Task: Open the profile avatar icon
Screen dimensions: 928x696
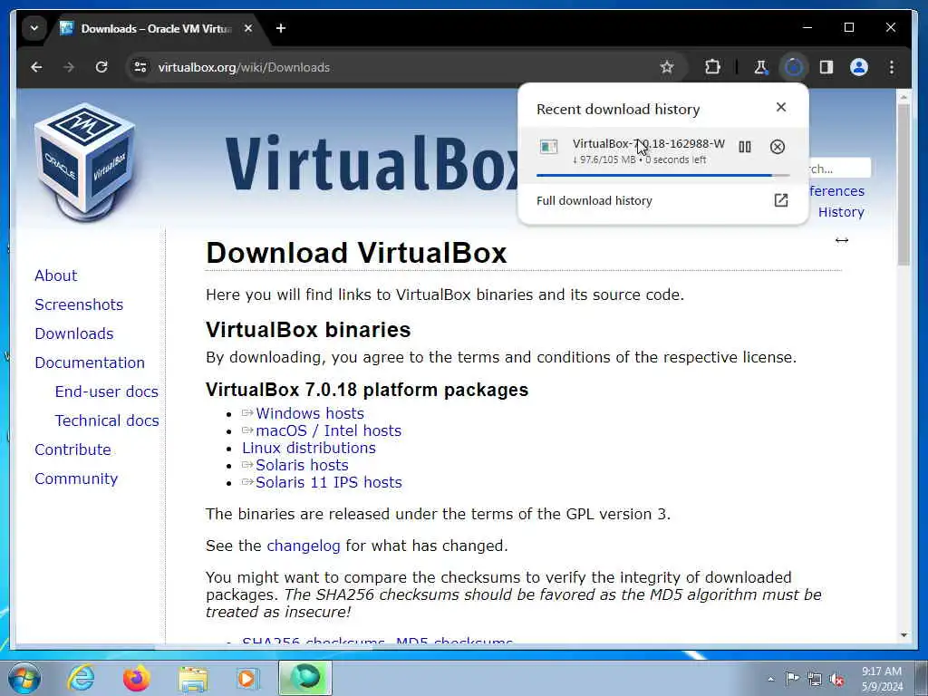Action: pyautogui.click(x=859, y=67)
